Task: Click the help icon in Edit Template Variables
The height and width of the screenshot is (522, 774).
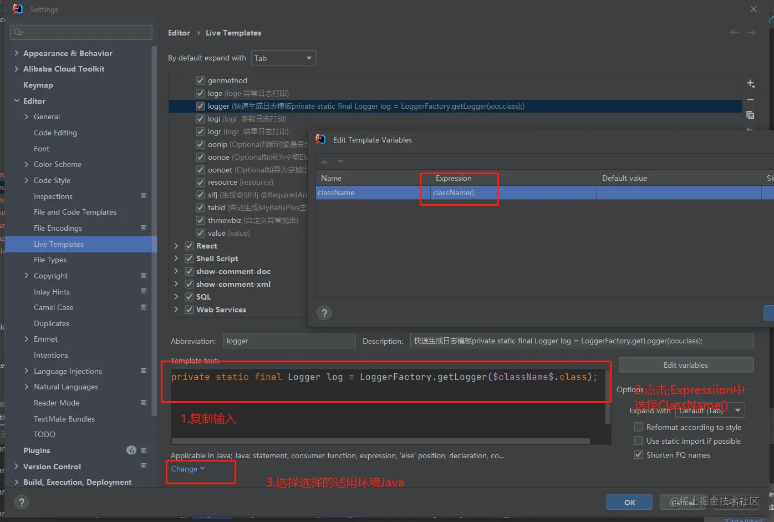Action: [324, 313]
